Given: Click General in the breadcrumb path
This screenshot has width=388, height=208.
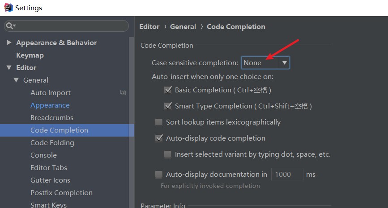Looking at the screenshot, I should point(183,27).
